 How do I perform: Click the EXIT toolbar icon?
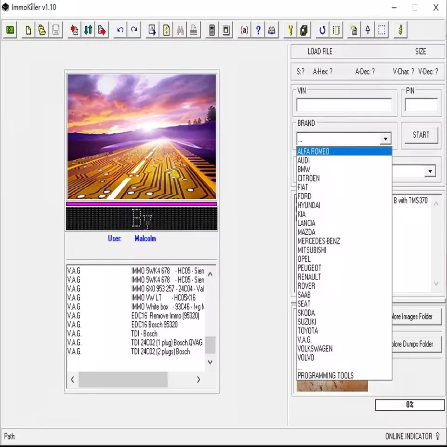(9, 30)
